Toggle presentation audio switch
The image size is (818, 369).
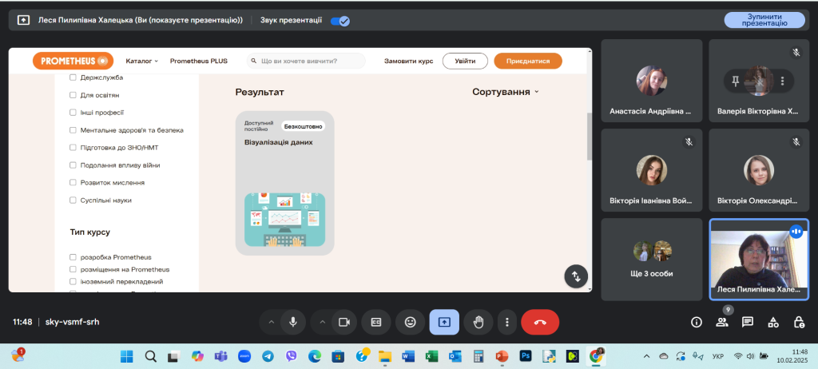(x=340, y=21)
